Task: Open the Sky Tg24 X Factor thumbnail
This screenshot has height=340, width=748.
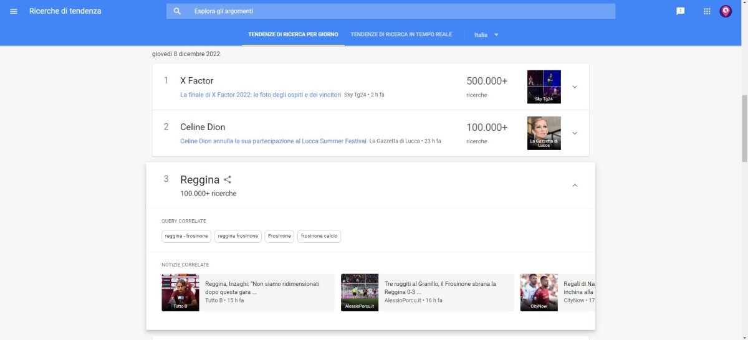Action: tap(544, 87)
